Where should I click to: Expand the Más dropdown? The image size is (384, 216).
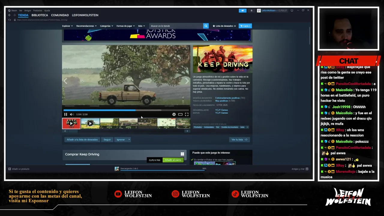click(x=141, y=26)
